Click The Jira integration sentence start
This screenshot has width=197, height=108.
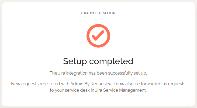pos(69,73)
